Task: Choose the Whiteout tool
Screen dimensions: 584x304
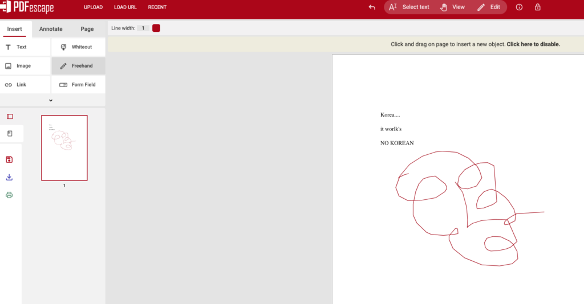Action: click(79, 47)
